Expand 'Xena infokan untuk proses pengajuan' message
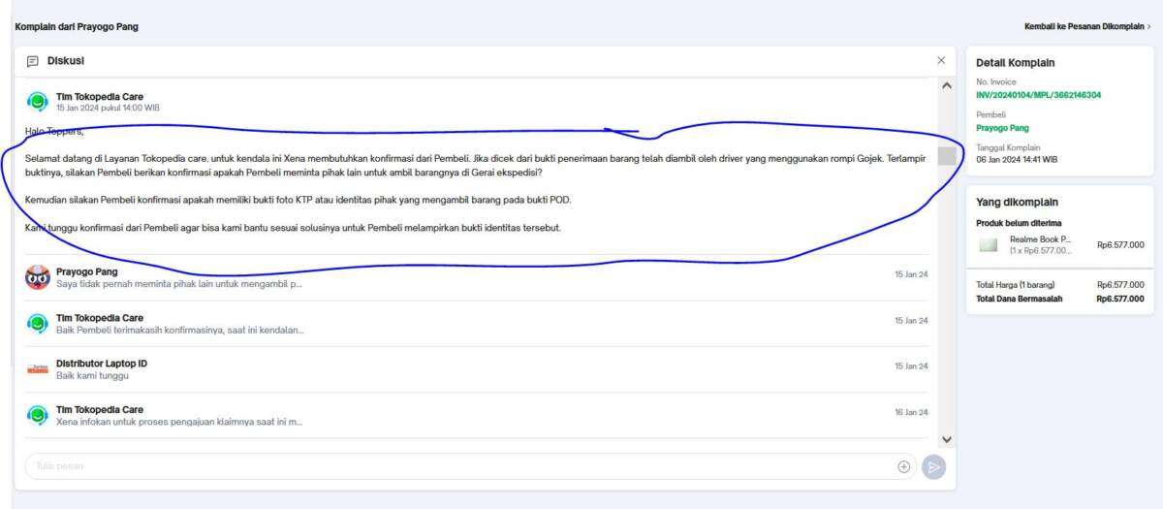Viewport: 1163px width, 509px height. click(477, 416)
